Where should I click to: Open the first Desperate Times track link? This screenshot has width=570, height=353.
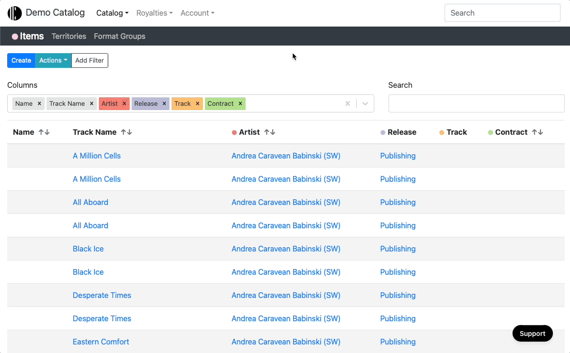pyautogui.click(x=102, y=295)
